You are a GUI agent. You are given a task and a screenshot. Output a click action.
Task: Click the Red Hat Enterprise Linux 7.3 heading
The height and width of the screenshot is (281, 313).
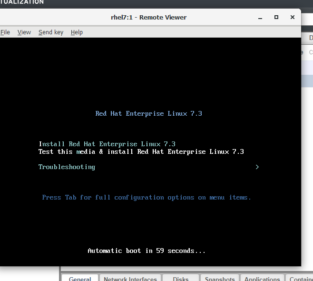click(x=149, y=113)
